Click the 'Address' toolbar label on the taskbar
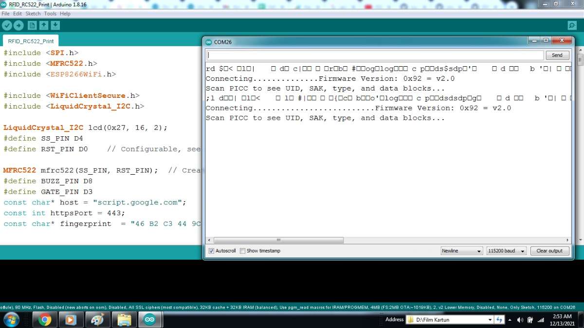The image size is (584, 328). (x=395, y=320)
